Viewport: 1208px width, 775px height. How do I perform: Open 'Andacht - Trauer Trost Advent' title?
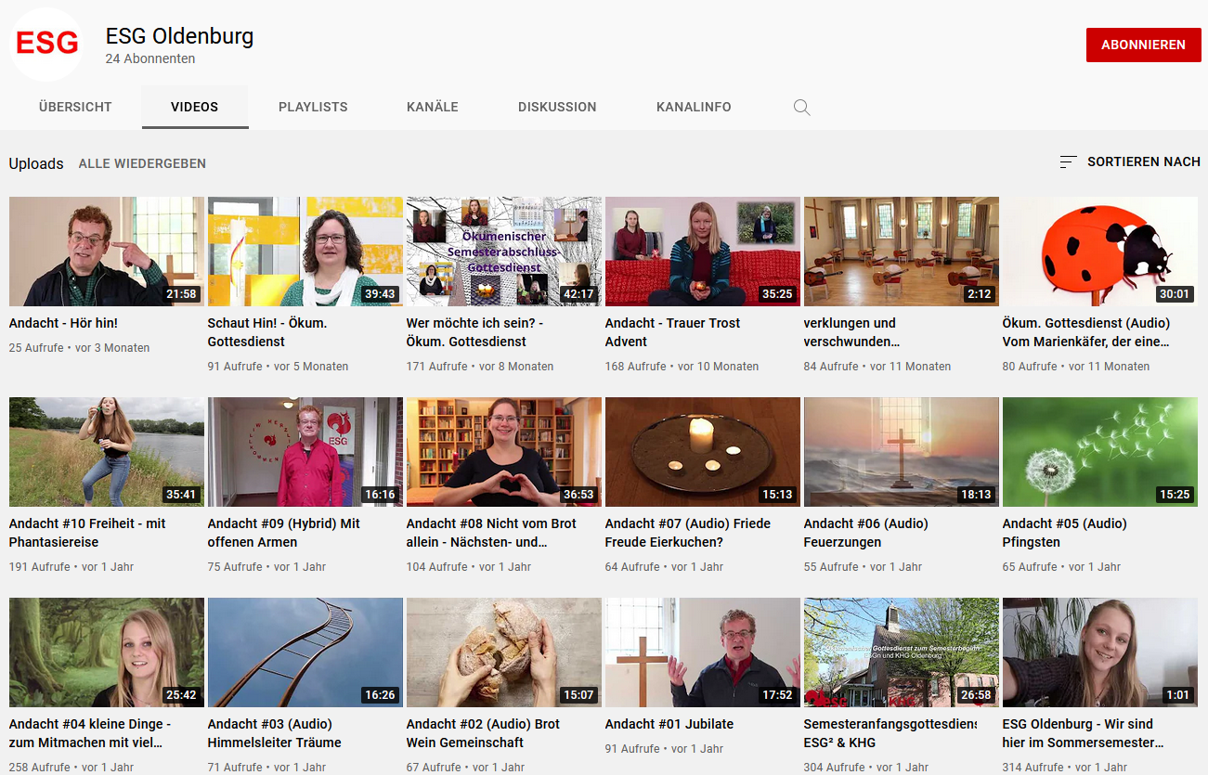pyautogui.click(x=672, y=332)
